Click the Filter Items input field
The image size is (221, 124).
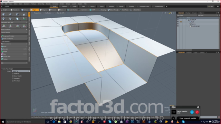point(187,15)
